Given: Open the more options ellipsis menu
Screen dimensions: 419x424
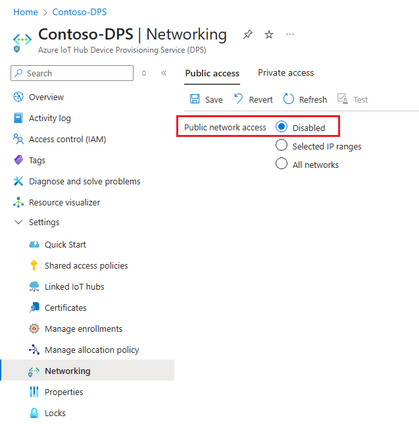Looking at the screenshot, I should pyautogui.click(x=290, y=34).
